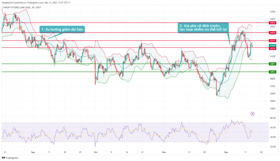Click the Sep label on time axis
Screen dimensions: 280x161
click(33, 152)
